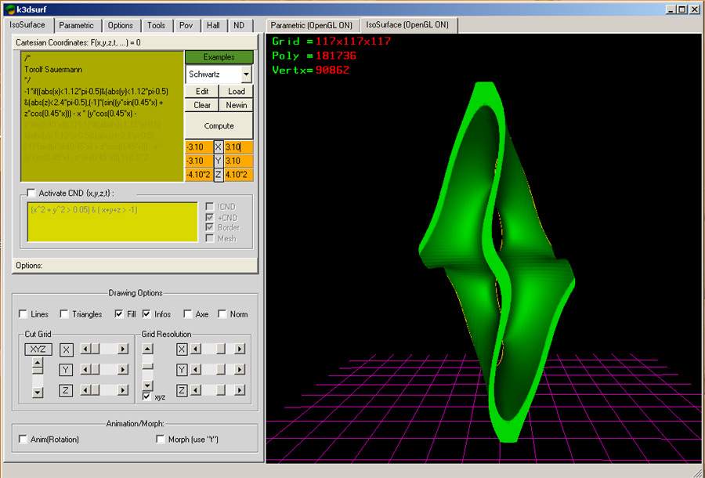
Task: Click the X range button between bounds
Action: pyautogui.click(x=219, y=147)
